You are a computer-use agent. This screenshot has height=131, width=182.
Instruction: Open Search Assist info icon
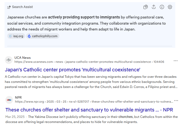tap(162, 7)
